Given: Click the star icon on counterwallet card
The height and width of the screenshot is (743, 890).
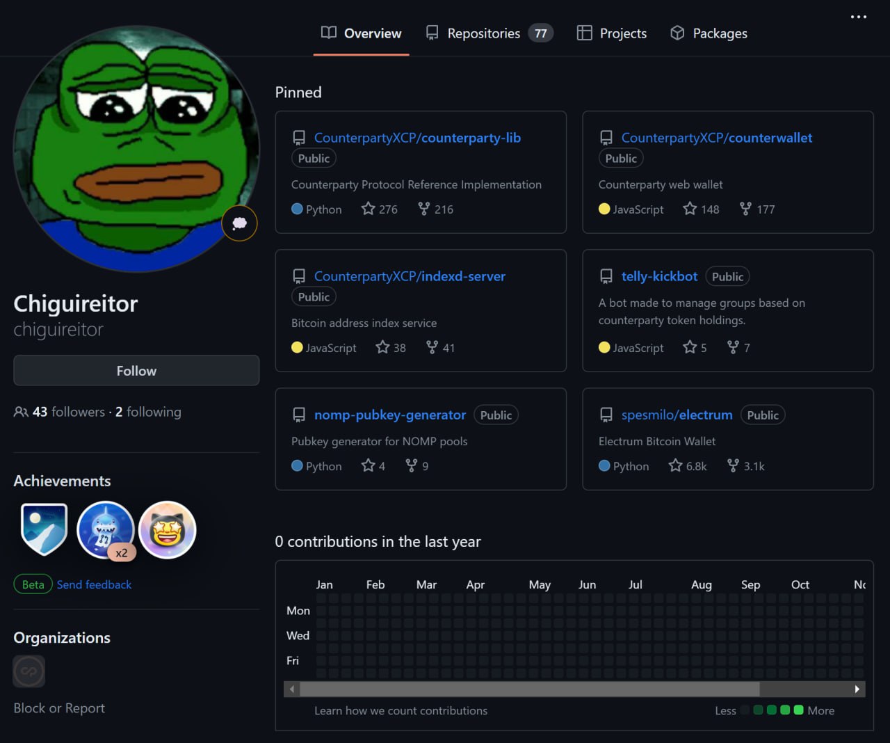Looking at the screenshot, I should 690,208.
